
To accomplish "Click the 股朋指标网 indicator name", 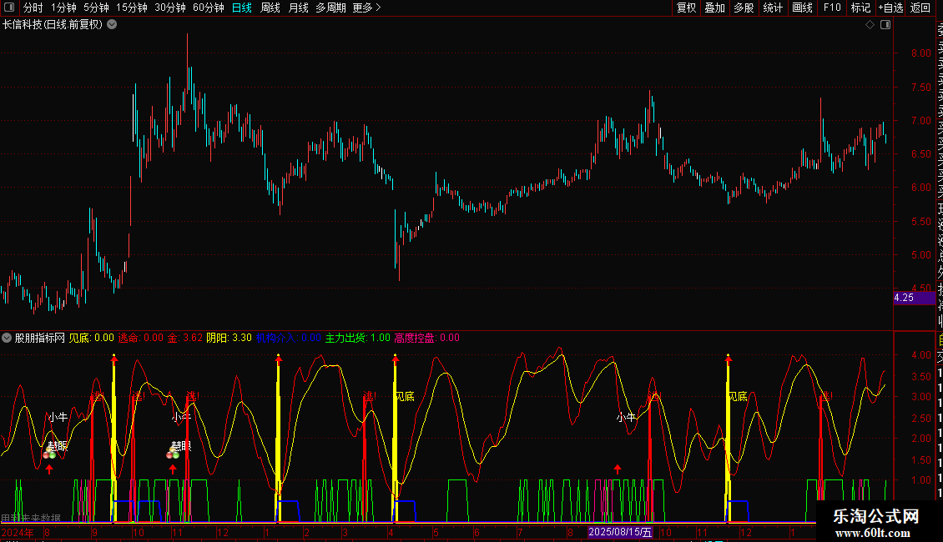I will coord(40,338).
